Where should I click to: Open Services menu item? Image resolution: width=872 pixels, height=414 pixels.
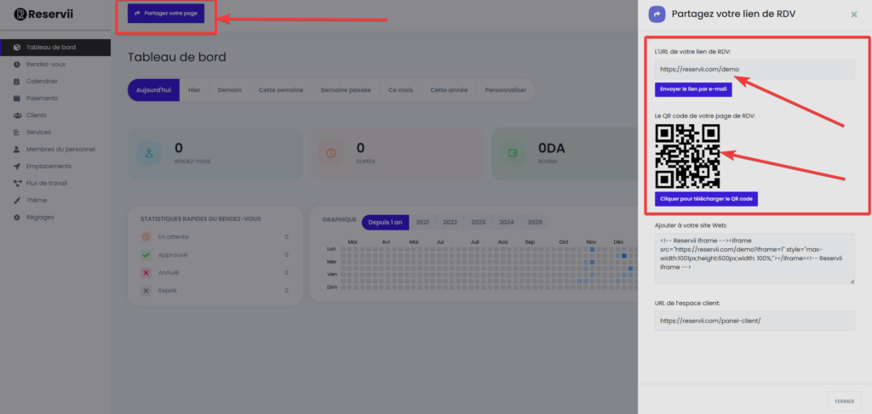55,132
